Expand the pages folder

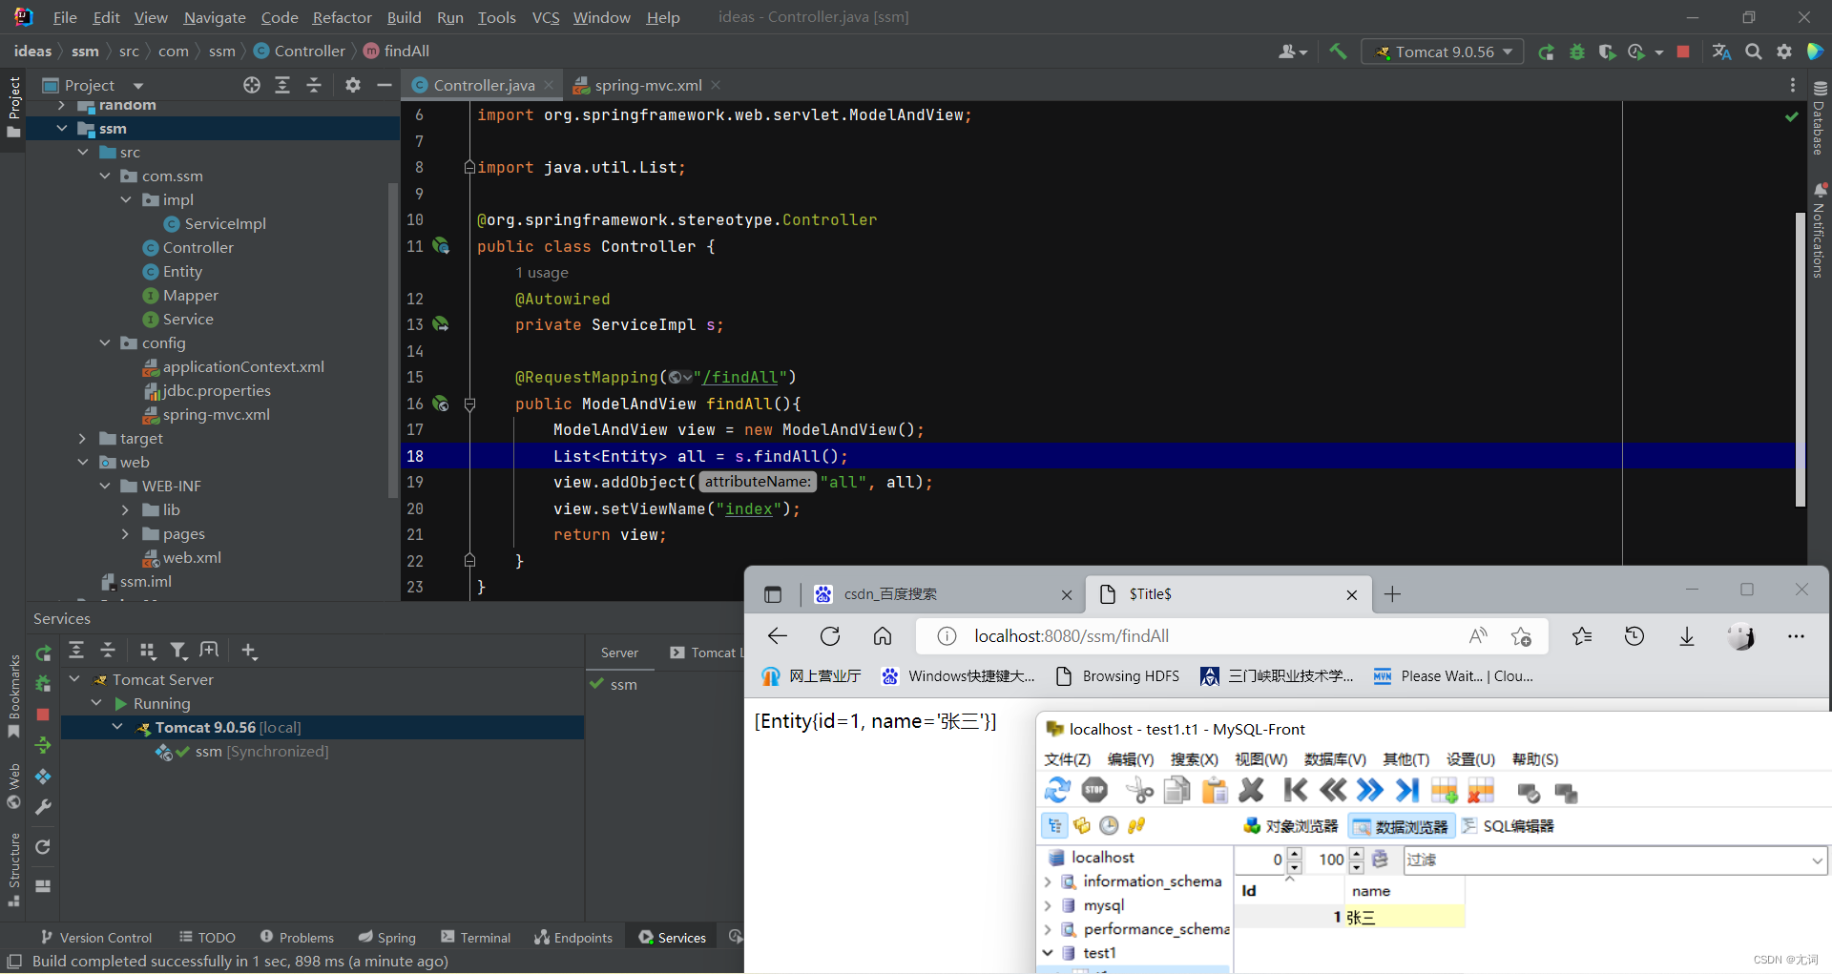[x=125, y=533]
